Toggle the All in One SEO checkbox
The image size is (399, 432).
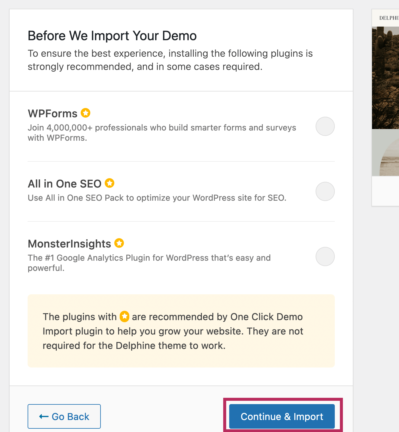[x=325, y=191]
